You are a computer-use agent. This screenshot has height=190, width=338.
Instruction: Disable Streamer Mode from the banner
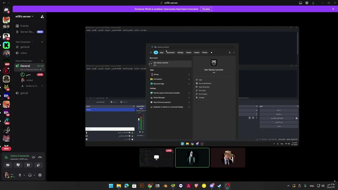(x=206, y=9)
